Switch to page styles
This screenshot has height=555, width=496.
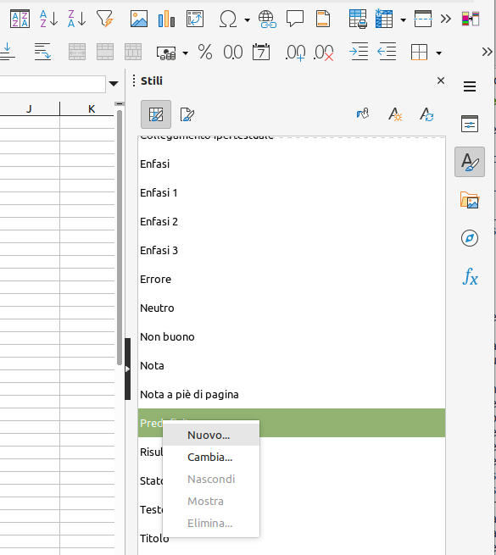coord(187,114)
